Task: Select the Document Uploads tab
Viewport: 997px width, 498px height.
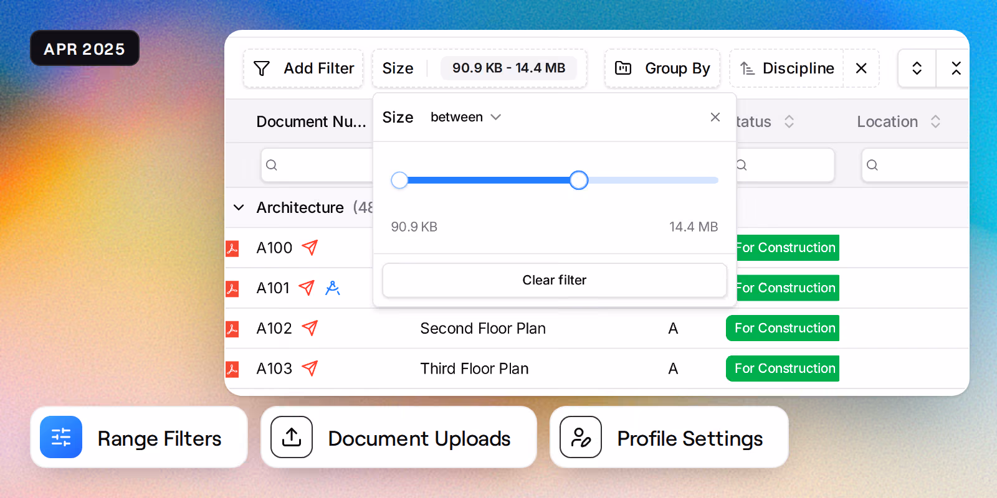Action: pos(399,437)
